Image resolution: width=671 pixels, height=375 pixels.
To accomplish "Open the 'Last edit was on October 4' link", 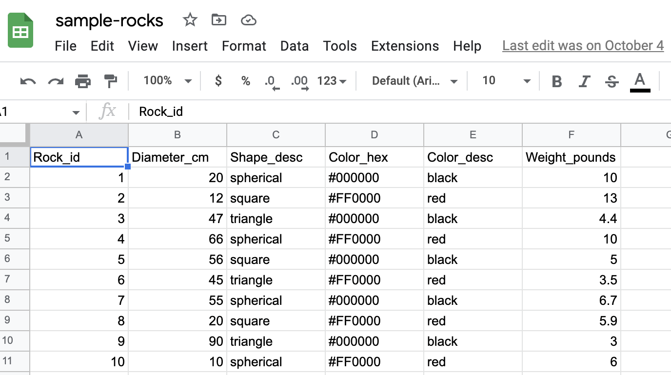I will click(583, 46).
